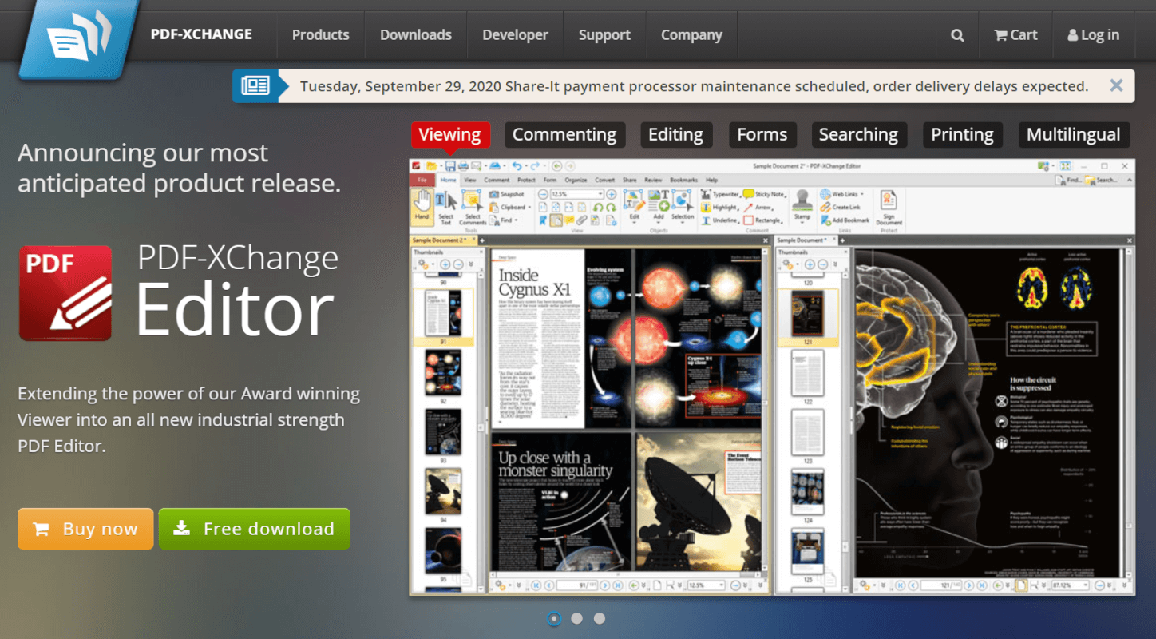Select the Searching feature tab
The image size is (1156, 639).
click(858, 134)
